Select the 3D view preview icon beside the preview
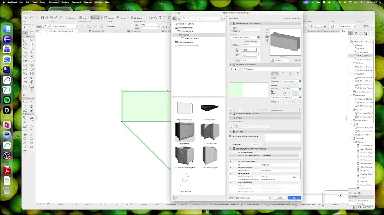Screen dimensions: 384x215 (267, 37)
